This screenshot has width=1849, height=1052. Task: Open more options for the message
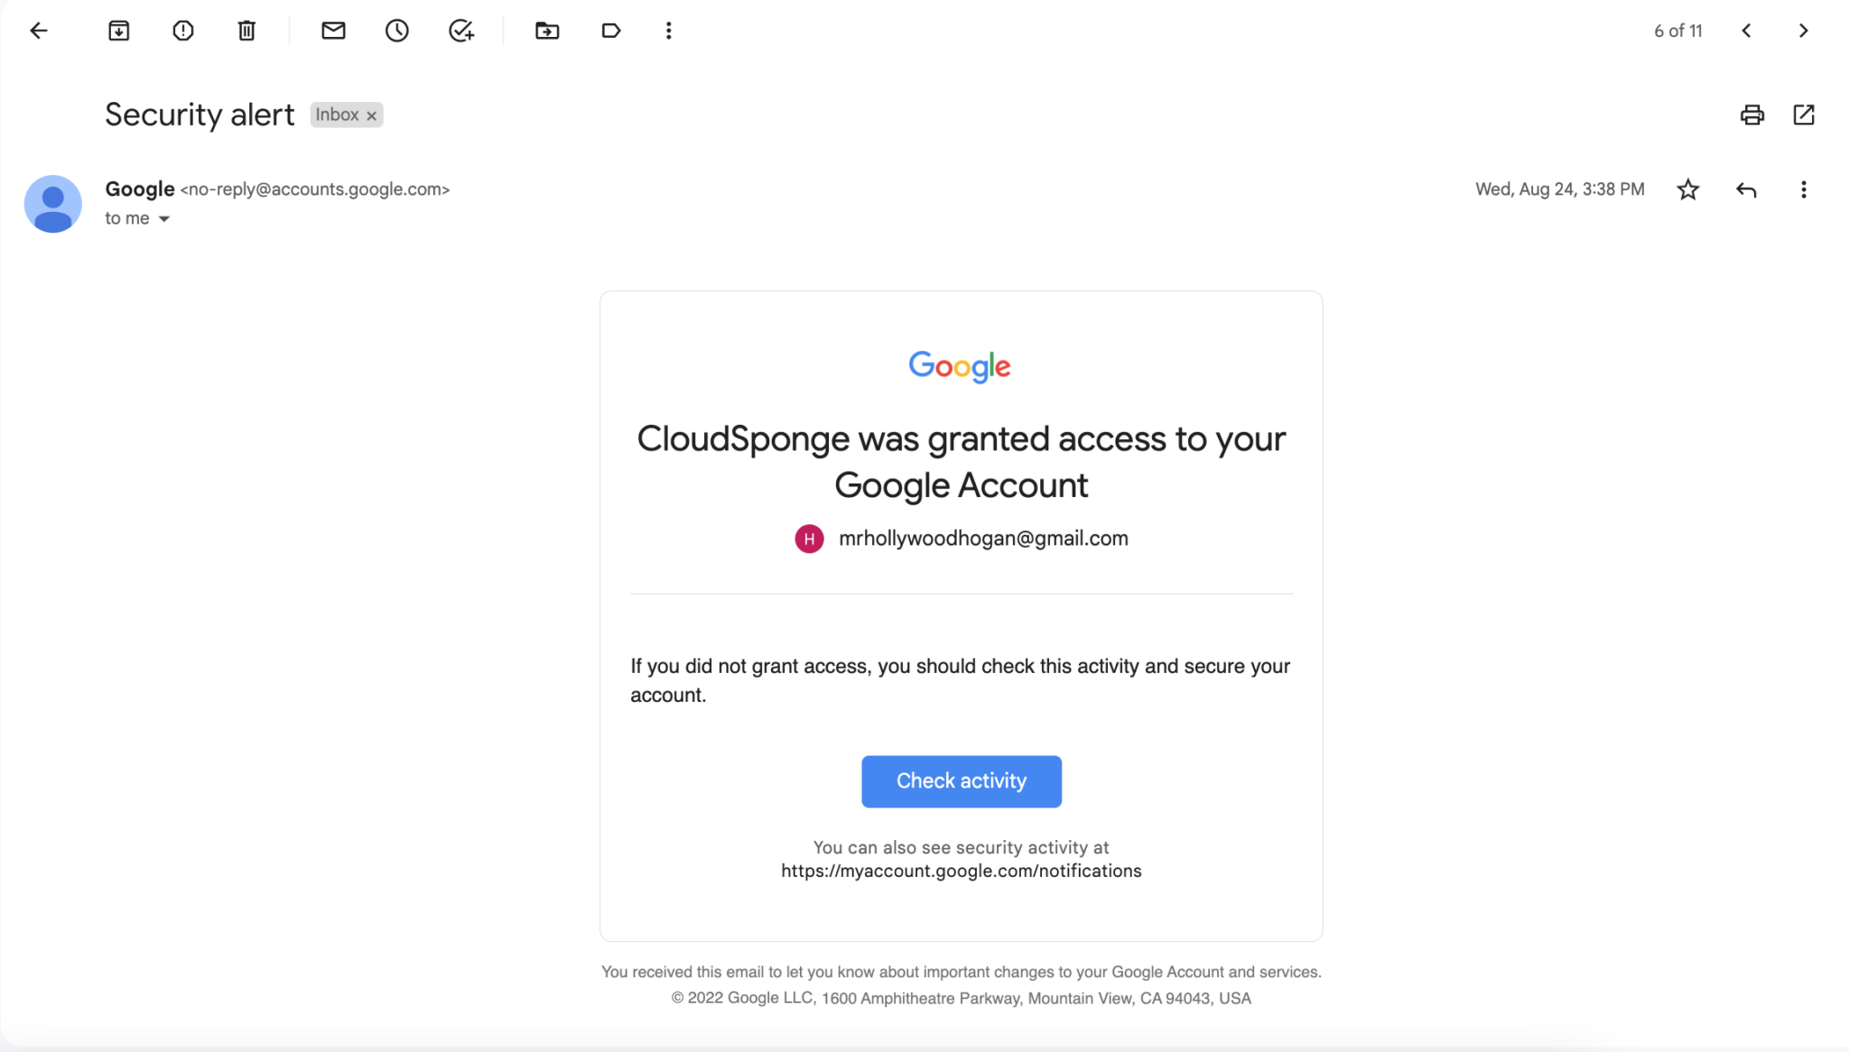[1803, 189]
